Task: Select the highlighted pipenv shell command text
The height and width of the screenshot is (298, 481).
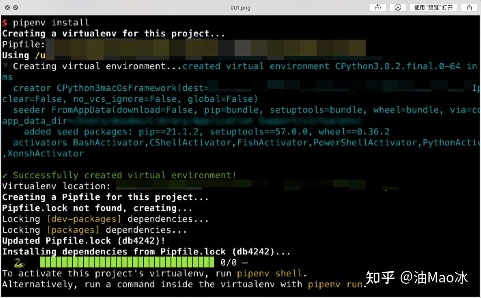Action: [x=270, y=273]
